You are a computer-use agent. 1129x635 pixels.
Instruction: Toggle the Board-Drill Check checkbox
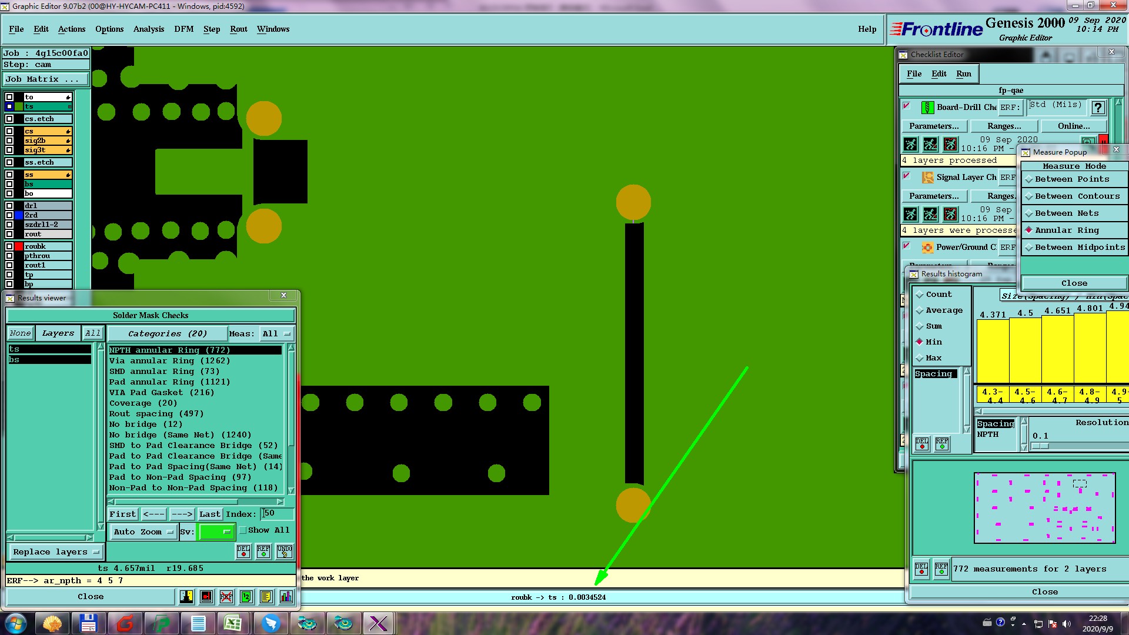point(907,106)
